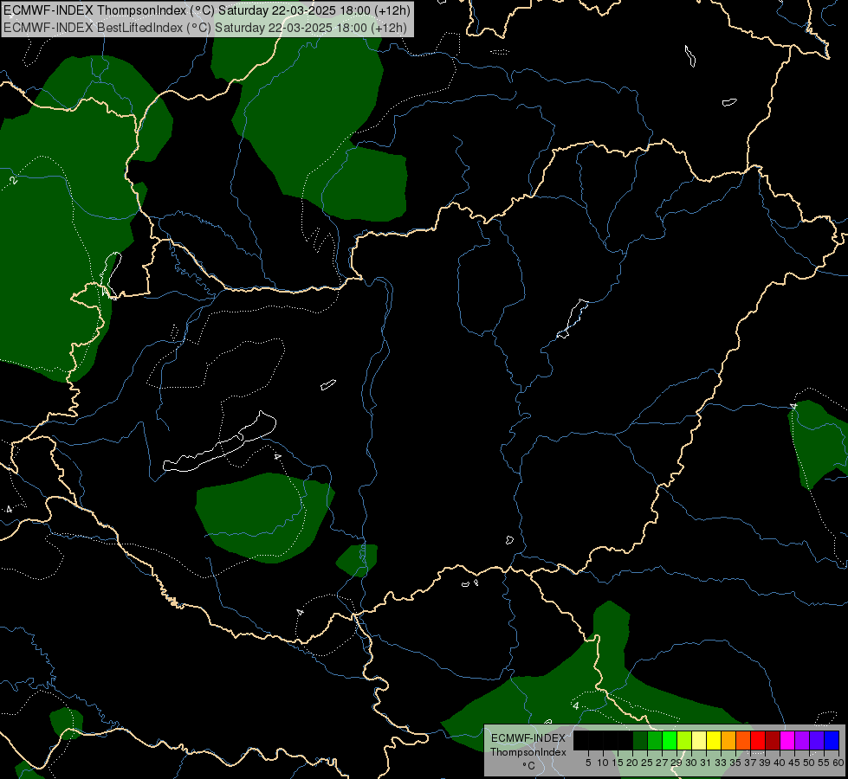The width and height of the screenshot is (848, 779).
Task: Click the legend tick label 20
Action: (x=632, y=763)
